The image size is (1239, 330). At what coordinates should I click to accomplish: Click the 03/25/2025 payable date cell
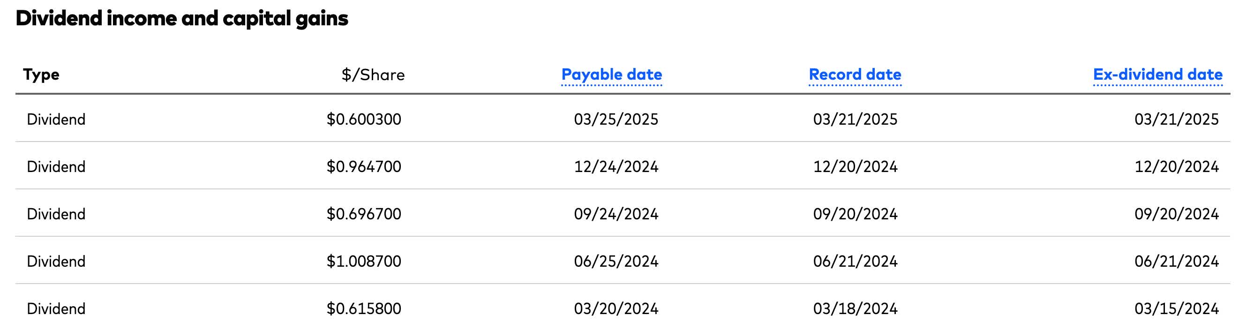point(616,120)
